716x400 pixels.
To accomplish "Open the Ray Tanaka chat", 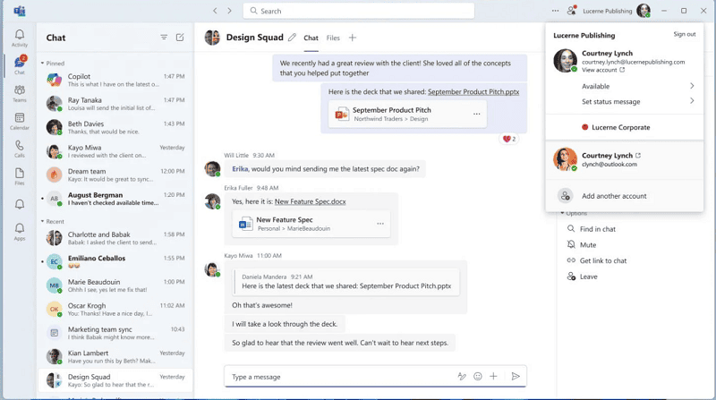I will tap(115, 104).
